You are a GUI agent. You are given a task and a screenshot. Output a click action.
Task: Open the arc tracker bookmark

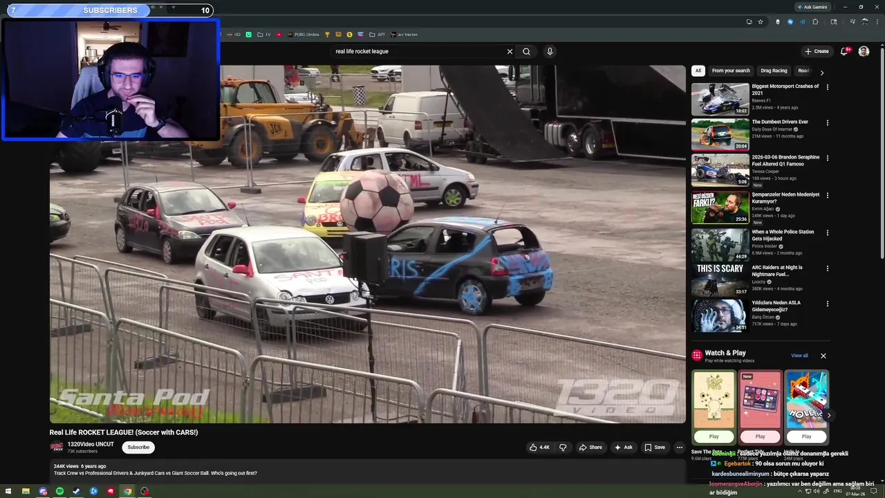tap(404, 35)
